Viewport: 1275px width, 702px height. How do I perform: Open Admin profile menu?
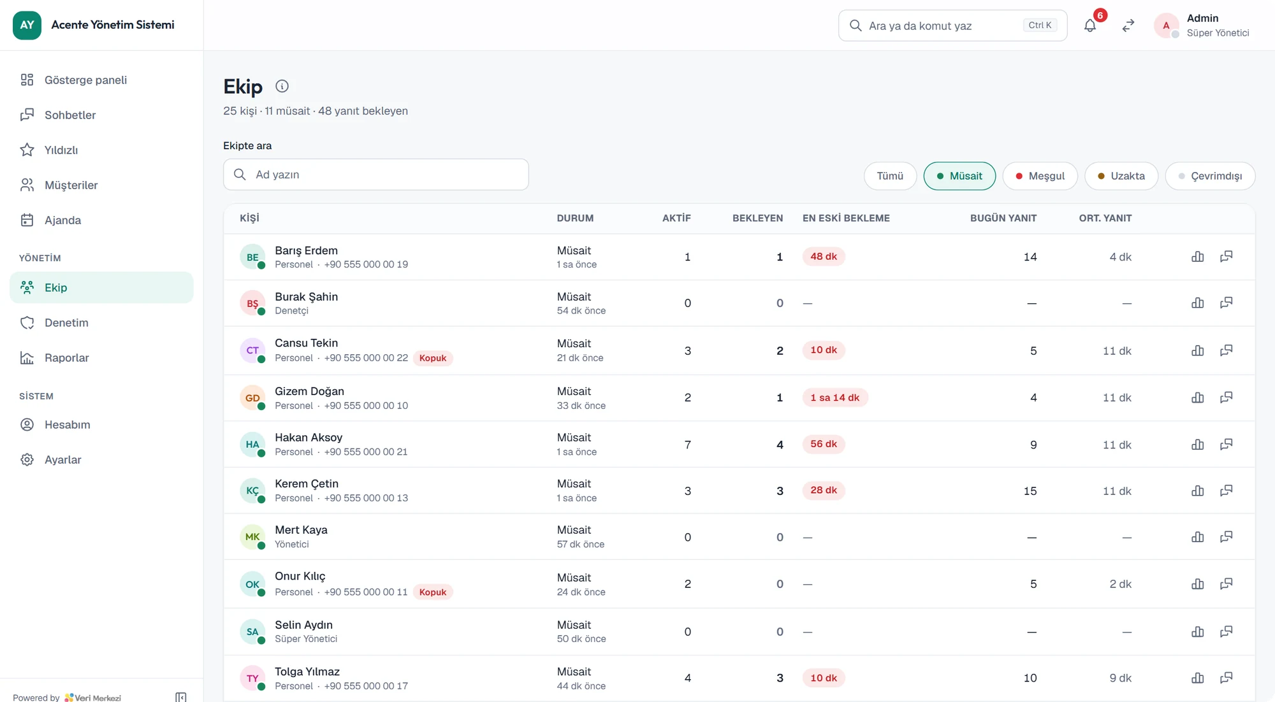pyautogui.click(x=1202, y=25)
